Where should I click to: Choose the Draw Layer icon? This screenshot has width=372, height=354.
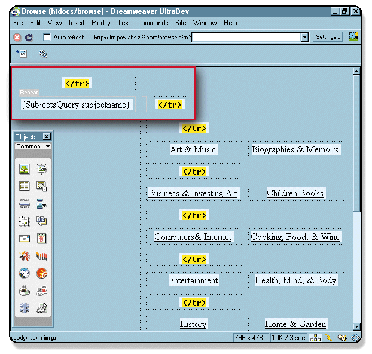[24, 221]
